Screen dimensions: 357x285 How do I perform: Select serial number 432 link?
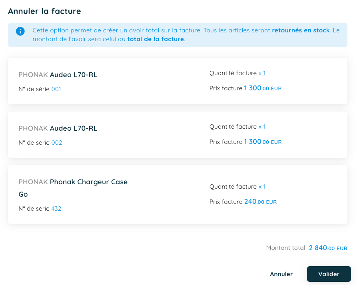[56, 209]
